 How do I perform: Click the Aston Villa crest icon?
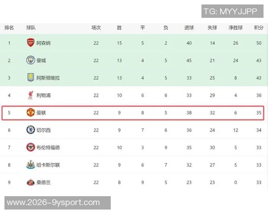(30, 78)
